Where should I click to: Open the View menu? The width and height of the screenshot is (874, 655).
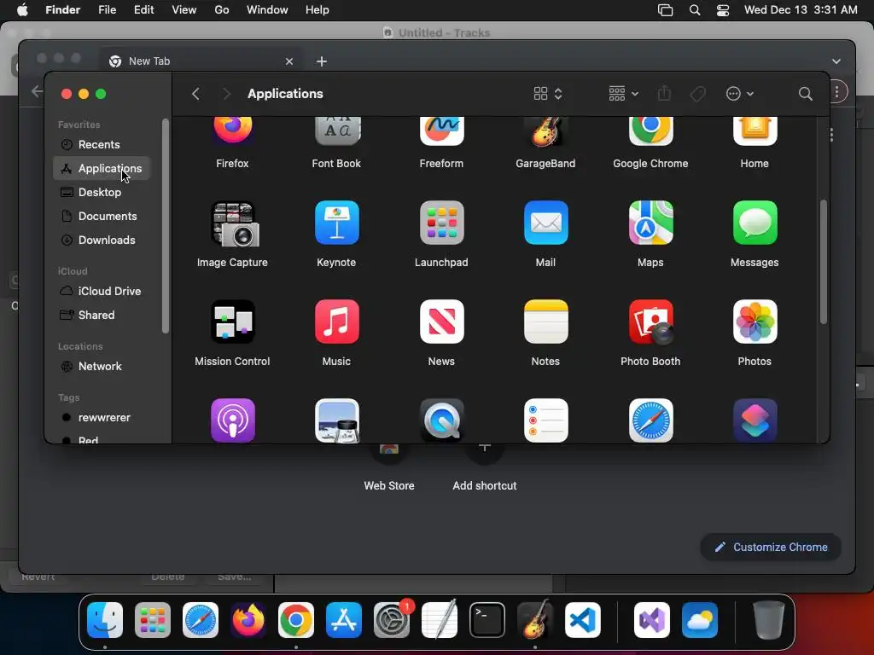pos(184,10)
